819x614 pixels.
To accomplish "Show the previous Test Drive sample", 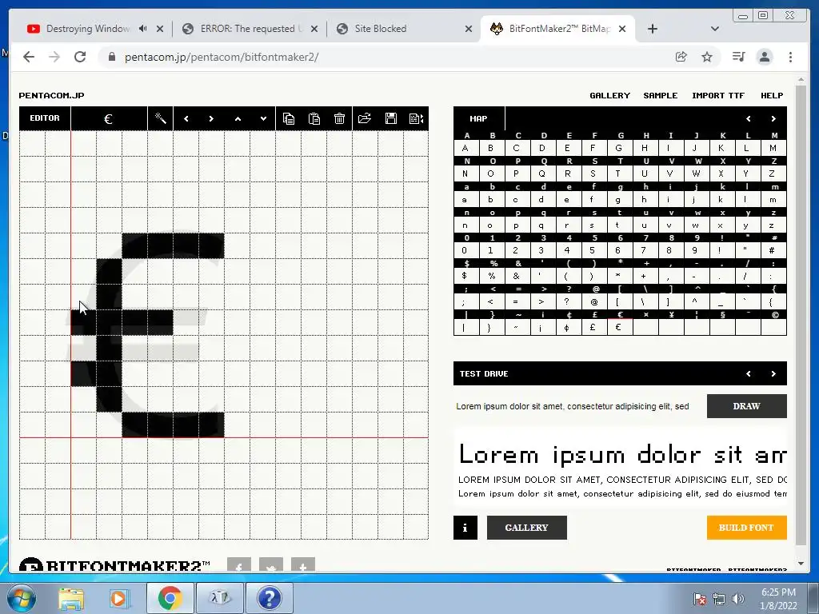I will pos(749,374).
